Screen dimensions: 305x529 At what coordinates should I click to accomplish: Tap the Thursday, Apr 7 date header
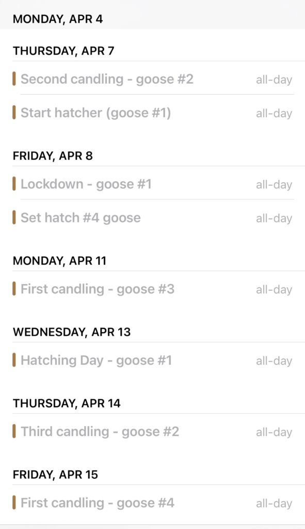tap(63, 51)
